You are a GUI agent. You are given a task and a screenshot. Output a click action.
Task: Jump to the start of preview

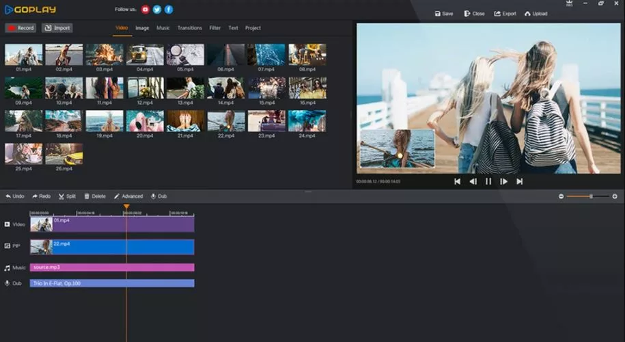457,181
